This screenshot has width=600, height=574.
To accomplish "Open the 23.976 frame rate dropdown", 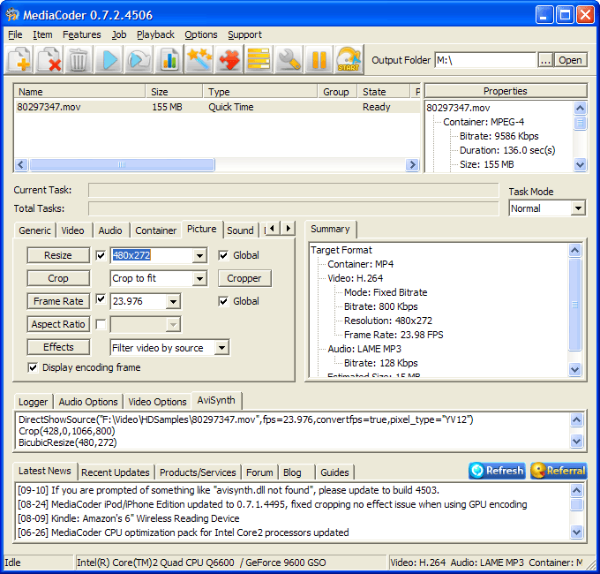I will coord(173,302).
